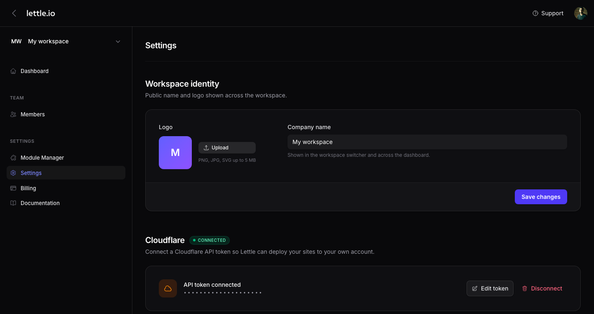The image size is (594, 314).
Task: Click the back arrow icon
Action: pos(14,13)
